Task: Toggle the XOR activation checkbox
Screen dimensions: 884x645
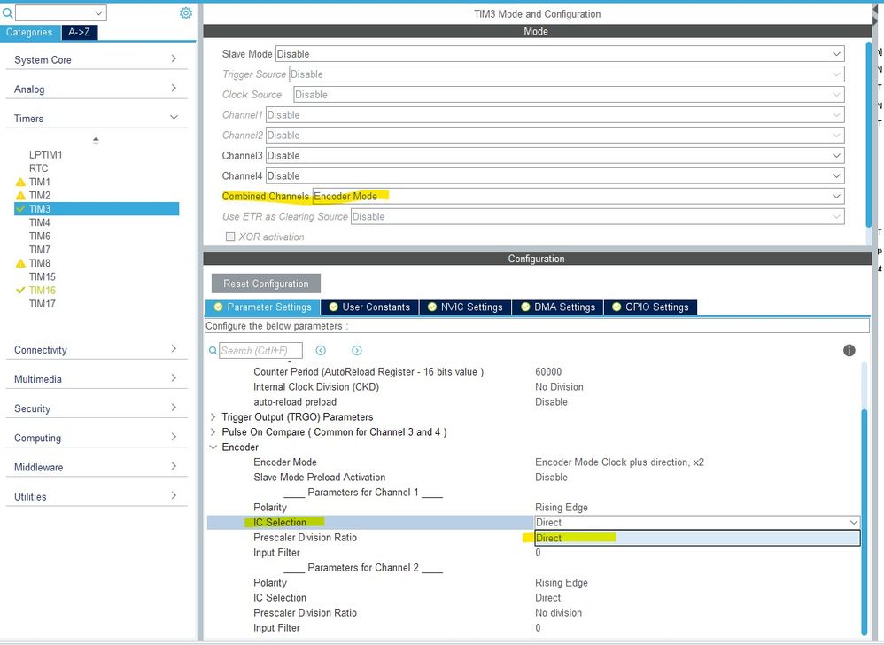Action: pyautogui.click(x=230, y=237)
